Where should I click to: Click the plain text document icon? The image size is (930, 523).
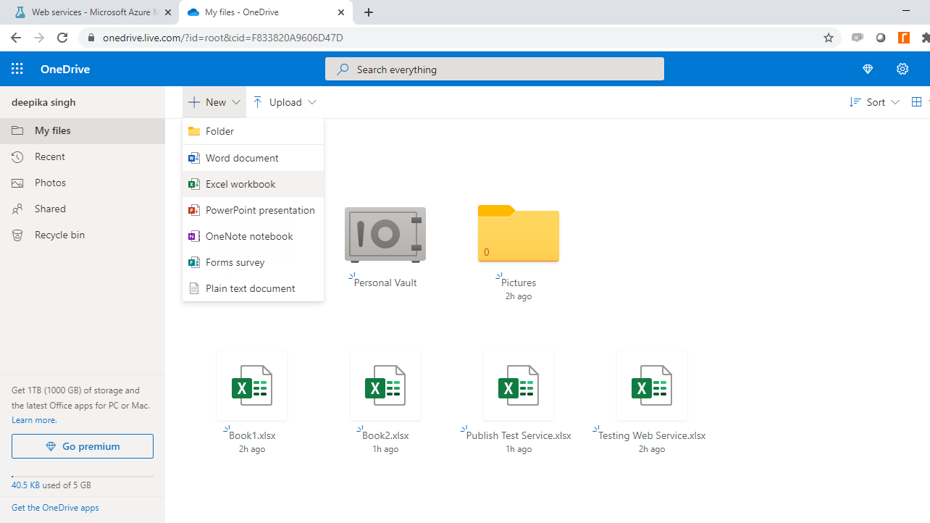[x=193, y=288]
